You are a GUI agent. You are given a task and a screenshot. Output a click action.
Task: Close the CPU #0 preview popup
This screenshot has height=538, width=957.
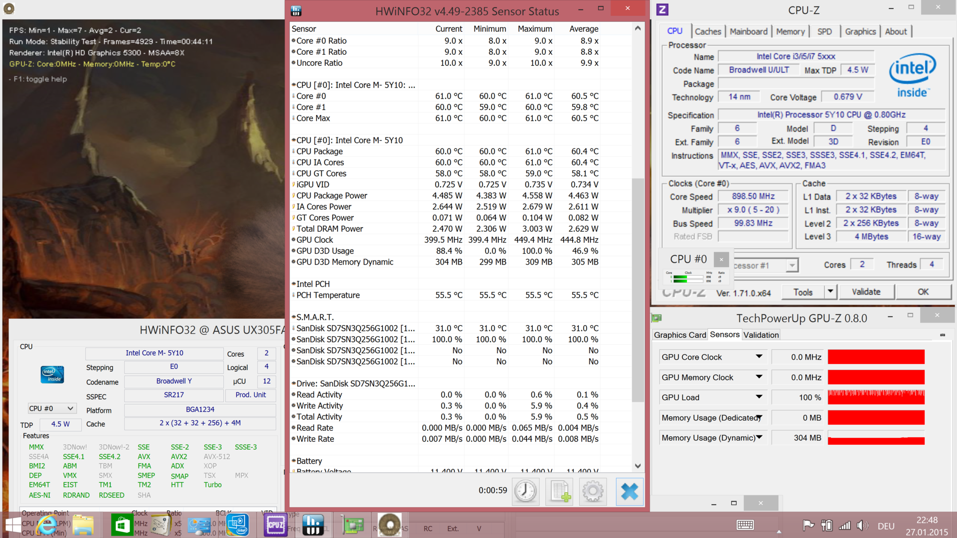point(721,259)
